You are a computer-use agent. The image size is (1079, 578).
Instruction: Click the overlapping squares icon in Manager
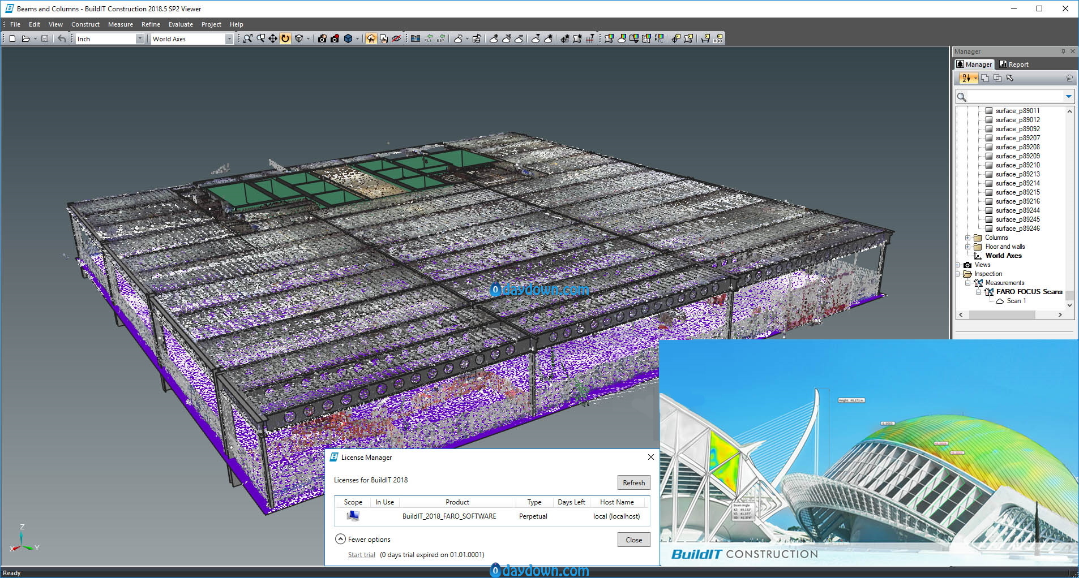pos(997,78)
